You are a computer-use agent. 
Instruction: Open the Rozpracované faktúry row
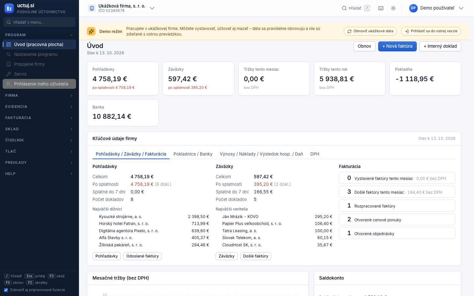point(397,206)
